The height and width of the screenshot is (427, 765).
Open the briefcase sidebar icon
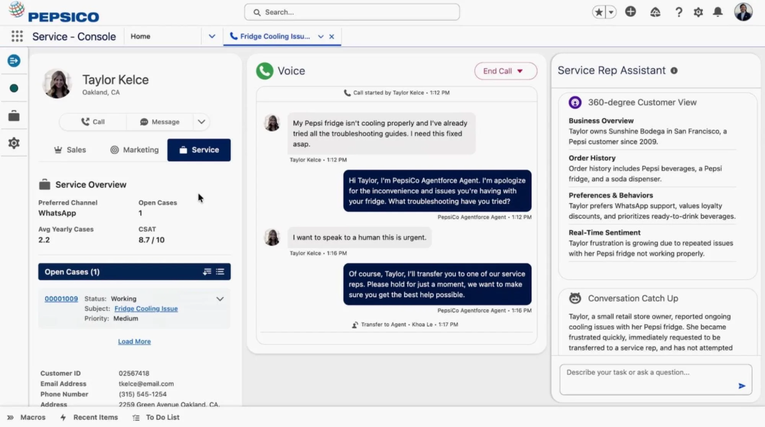click(14, 116)
